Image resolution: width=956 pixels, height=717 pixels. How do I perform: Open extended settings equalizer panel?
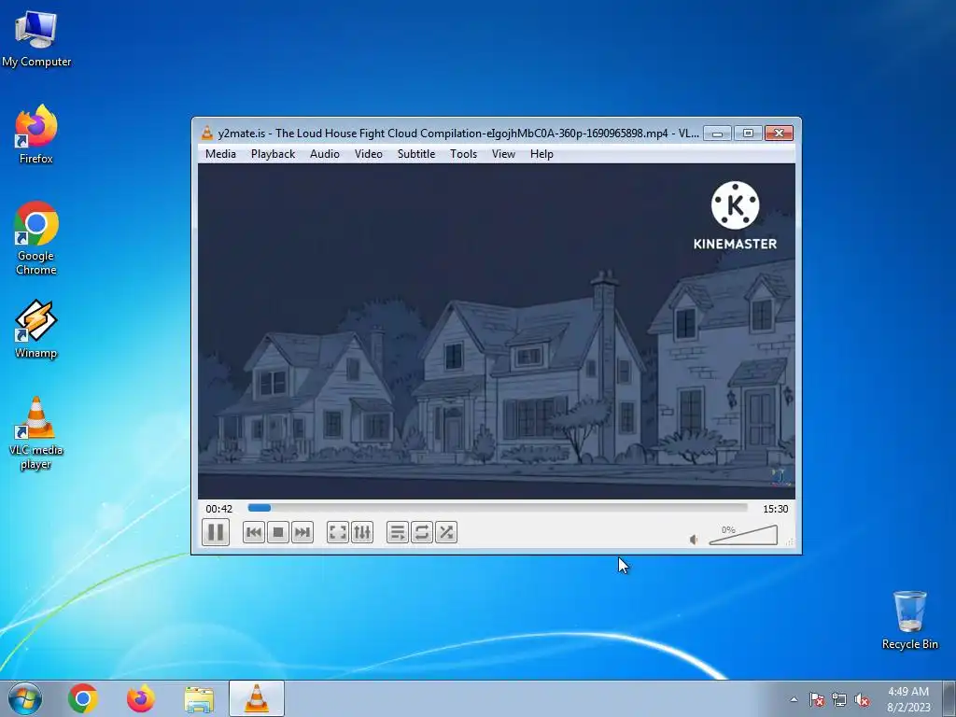pos(362,532)
